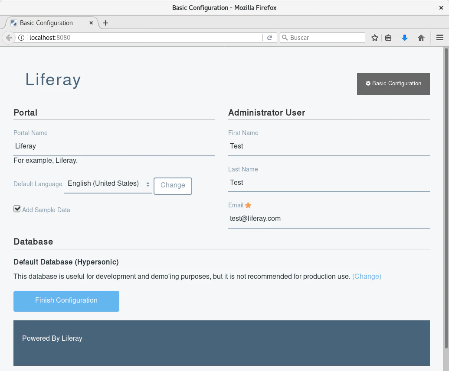Open a new tab with plus button
Viewport: 449px width, 371px height.
(105, 23)
